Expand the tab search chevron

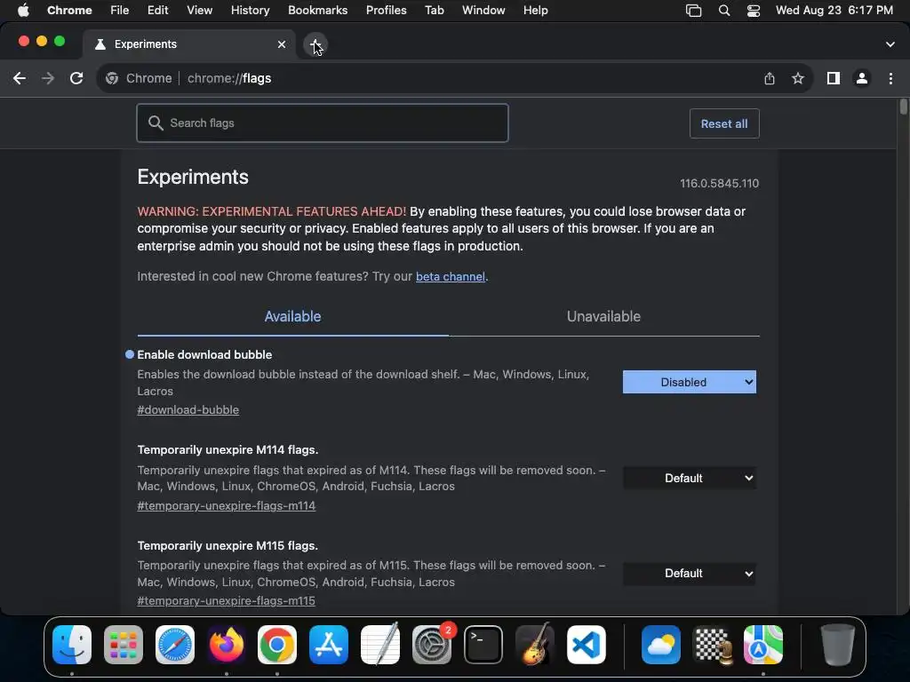point(890,44)
